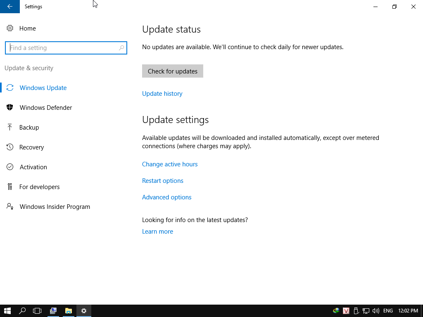Select the Windows Update sync icon
423x317 pixels.
tap(10, 88)
